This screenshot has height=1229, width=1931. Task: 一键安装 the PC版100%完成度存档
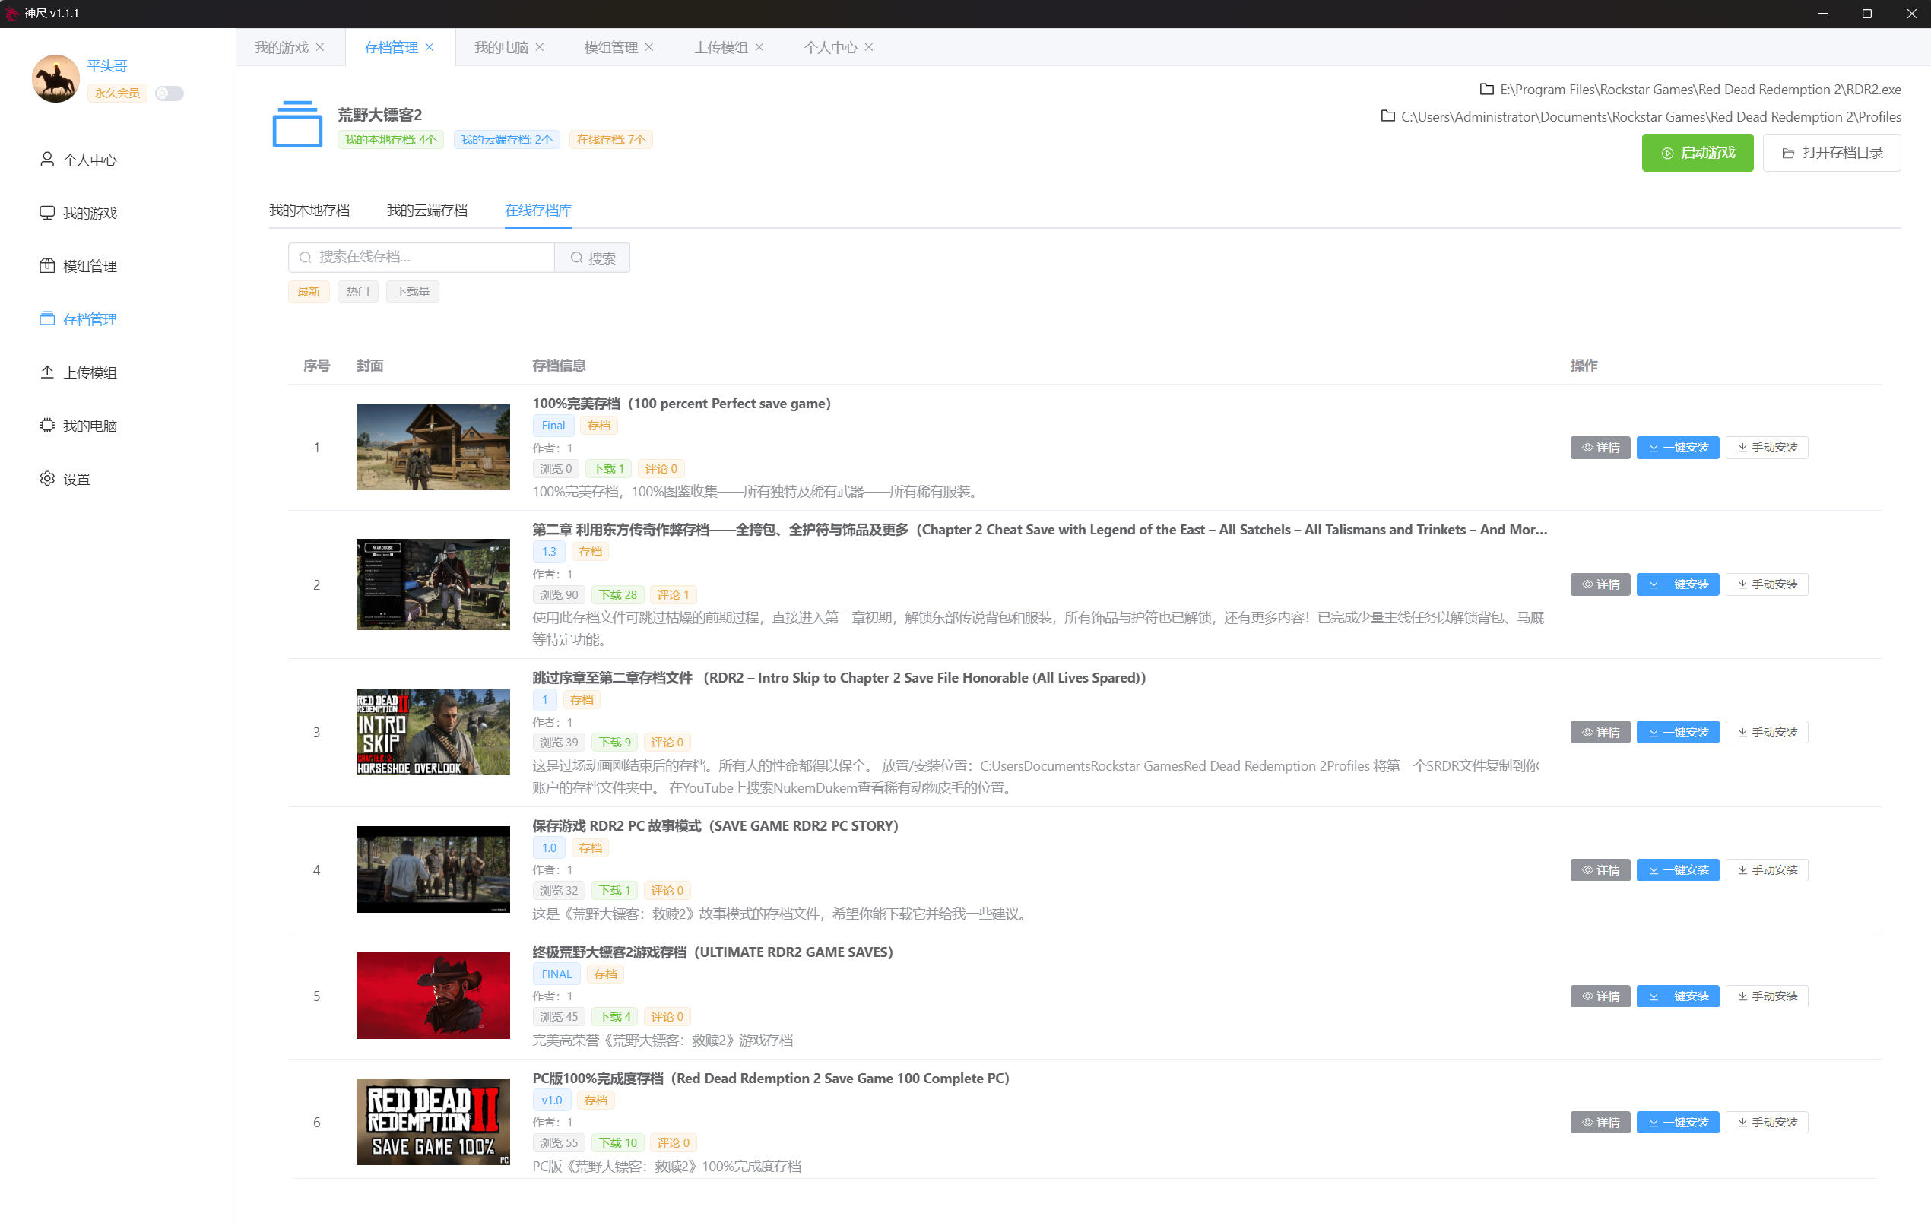click(x=1679, y=1123)
